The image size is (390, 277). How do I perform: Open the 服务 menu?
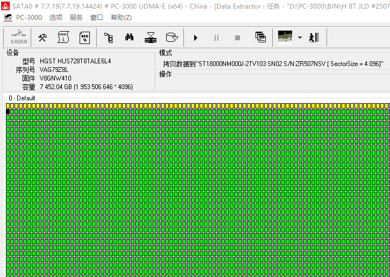point(76,18)
